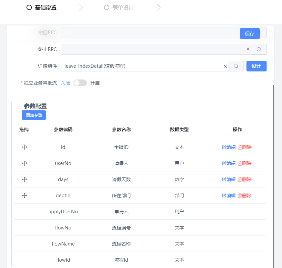Delete the days parameter
Screen dimensions: 282x268
tap(244, 179)
